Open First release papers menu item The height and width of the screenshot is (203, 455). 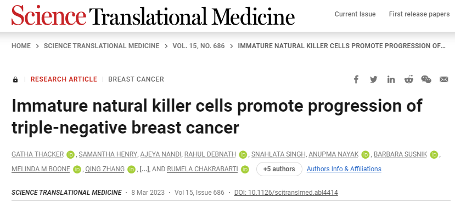(x=419, y=14)
